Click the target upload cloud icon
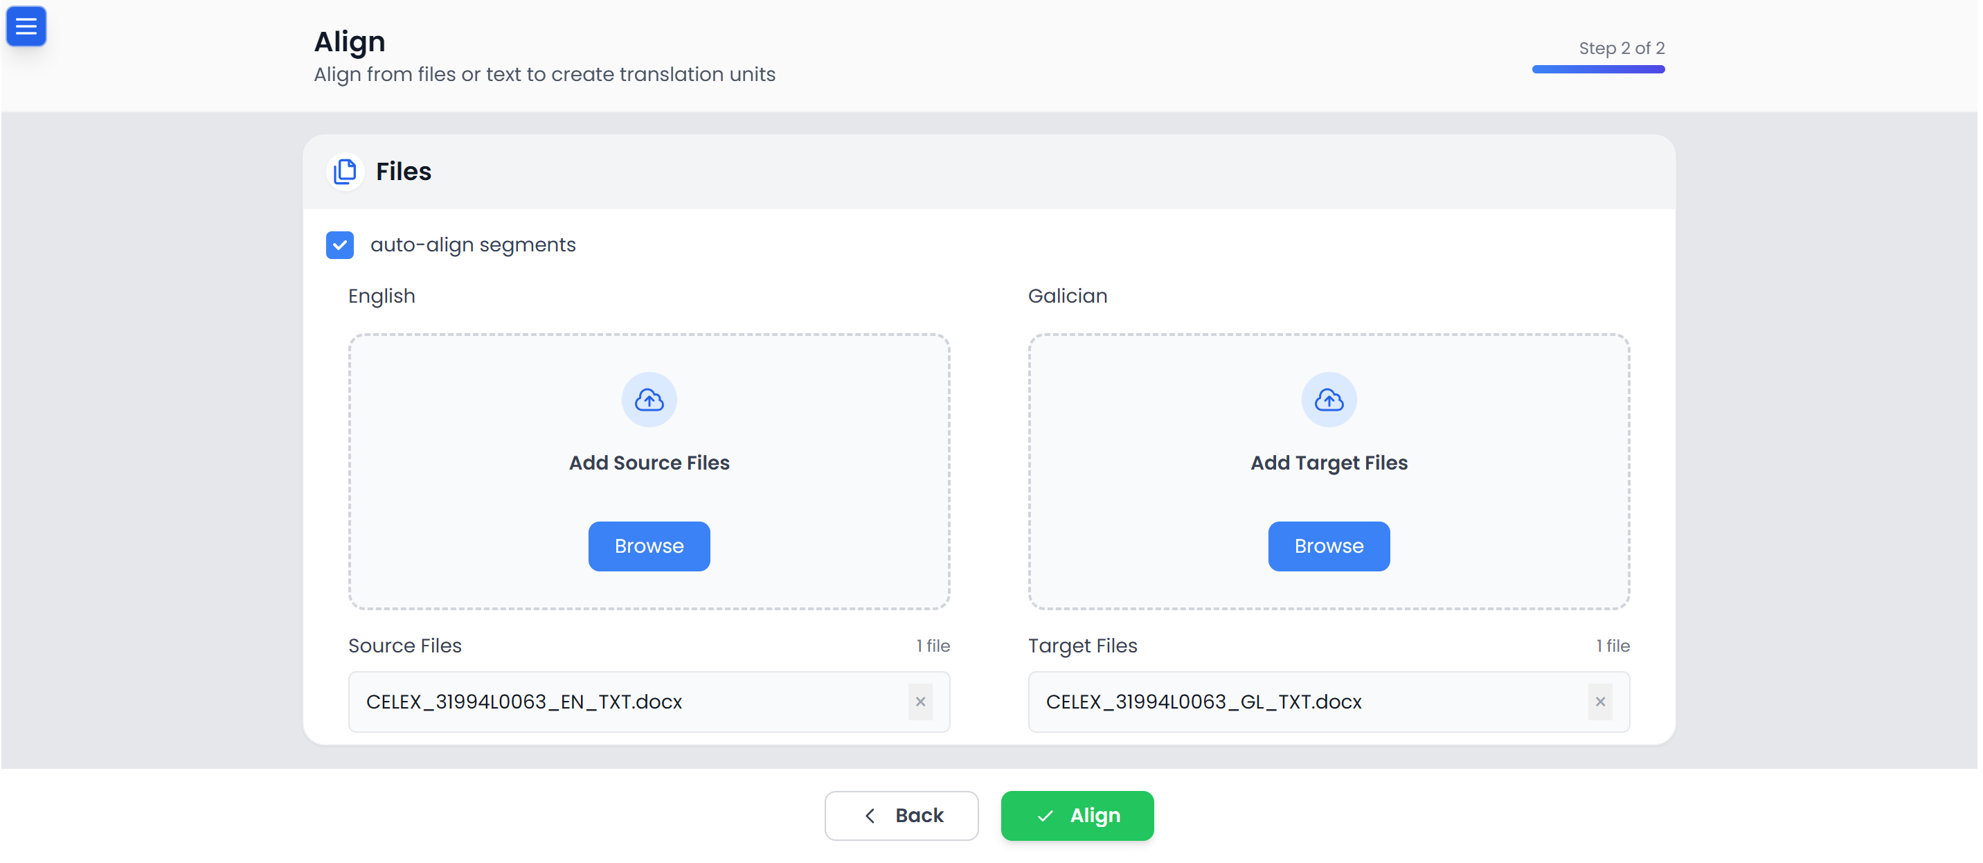The width and height of the screenshot is (1983, 863). [1328, 400]
